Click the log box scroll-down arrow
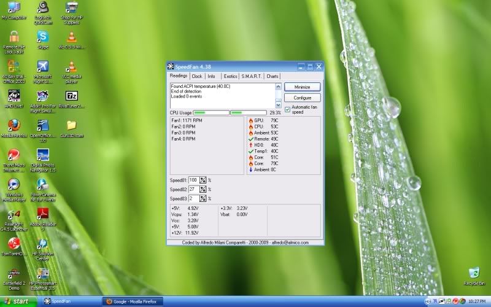 point(278,105)
